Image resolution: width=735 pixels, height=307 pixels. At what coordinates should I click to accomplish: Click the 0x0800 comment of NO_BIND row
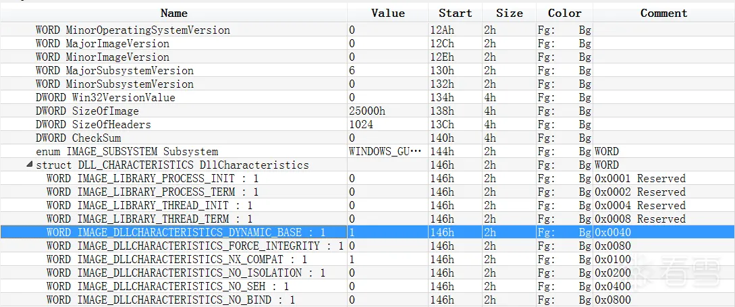[x=613, y=300]
